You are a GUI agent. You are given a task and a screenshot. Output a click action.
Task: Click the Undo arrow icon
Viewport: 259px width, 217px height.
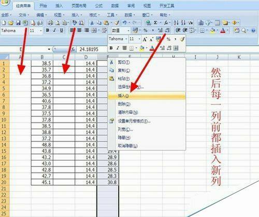[x=125, y=23]
